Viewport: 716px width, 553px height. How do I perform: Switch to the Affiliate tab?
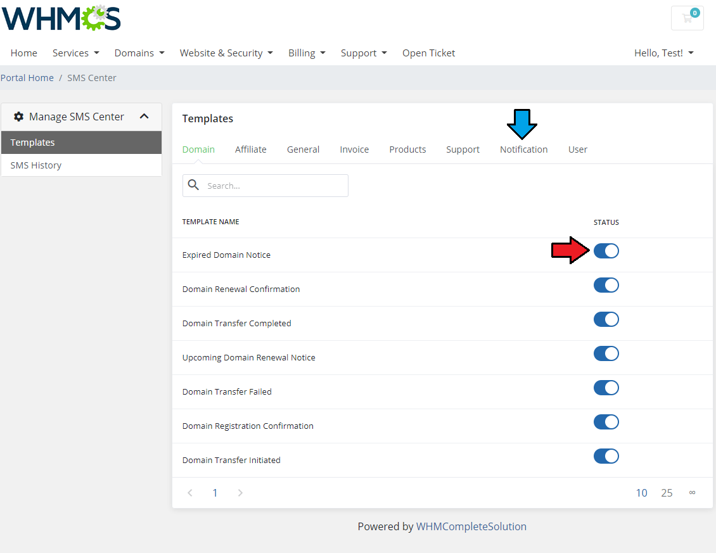coord(251,149)
